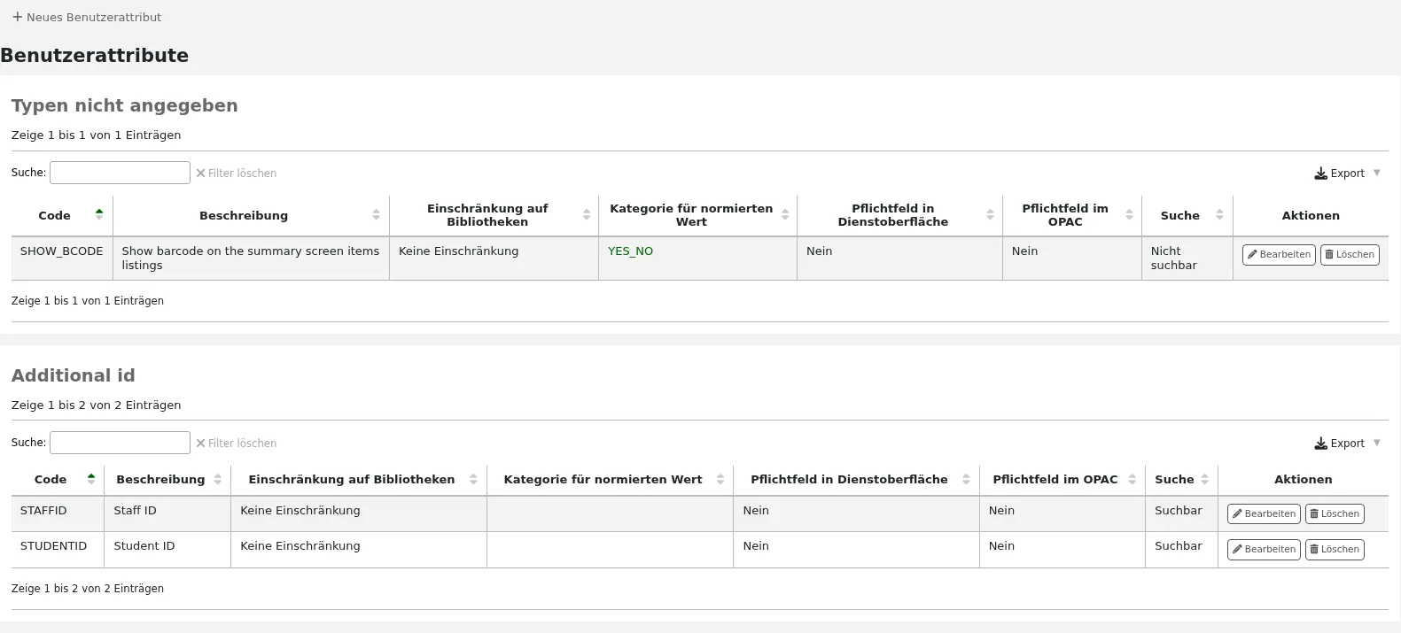This screenshot has width=1401, height=633.
Task: Focus the Suche field in the Additional id table
Action: 120,443
